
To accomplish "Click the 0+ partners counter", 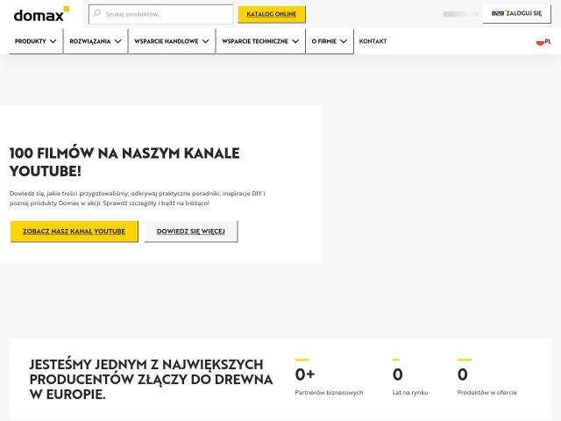I will coord(305,375).
